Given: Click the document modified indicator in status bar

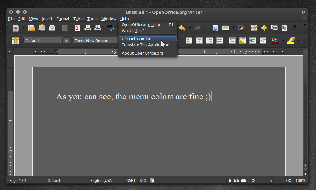Looking at the screenshot, I should point(152,180).
